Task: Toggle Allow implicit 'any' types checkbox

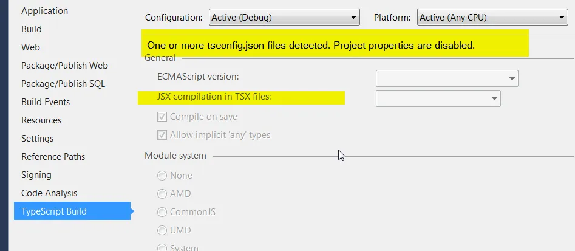Action: [x=162, y=135]
